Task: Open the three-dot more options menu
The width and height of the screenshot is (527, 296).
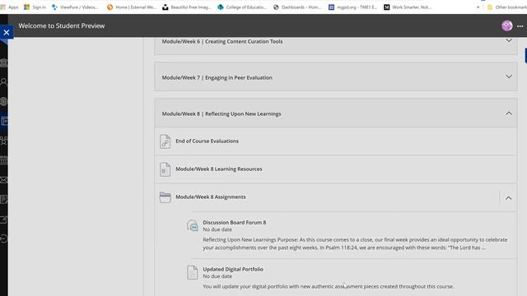Action: 520,26
